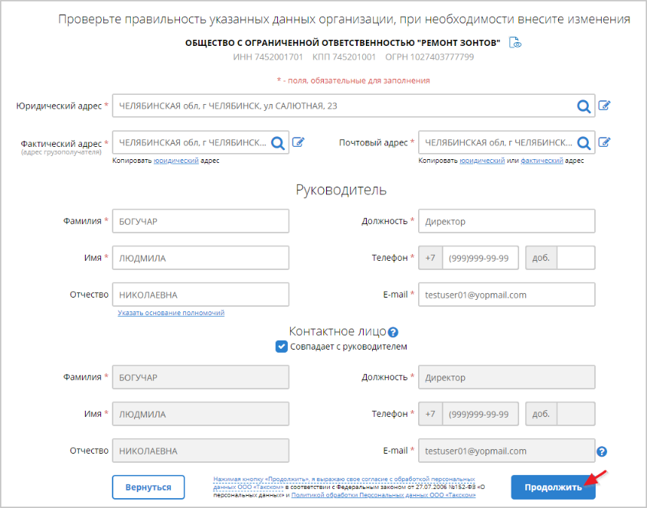Focus the head's phone extension доб. field

[576, 258]
